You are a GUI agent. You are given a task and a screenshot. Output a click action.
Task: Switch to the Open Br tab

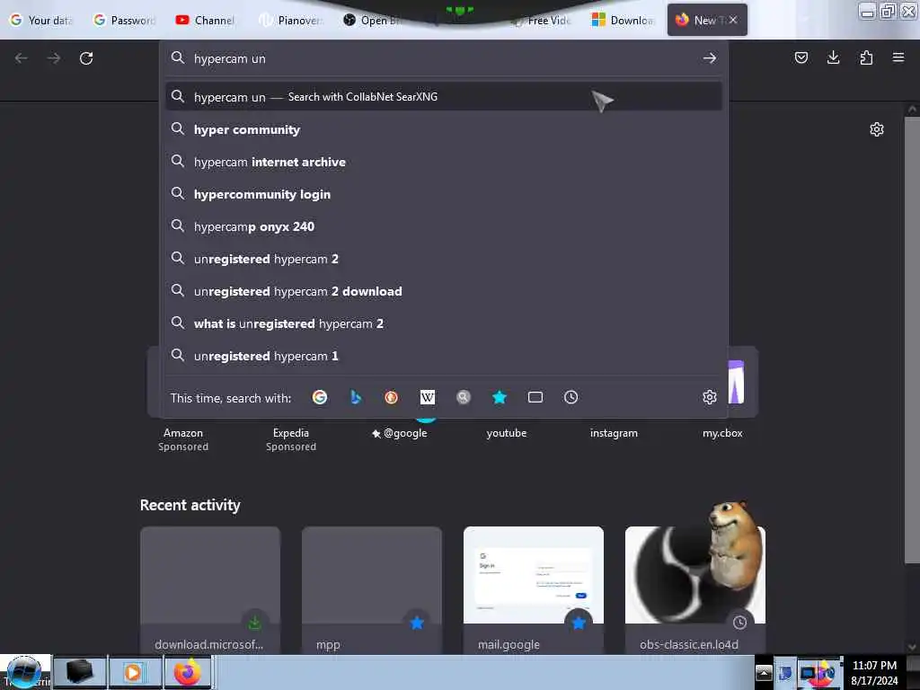click(373, 21)
